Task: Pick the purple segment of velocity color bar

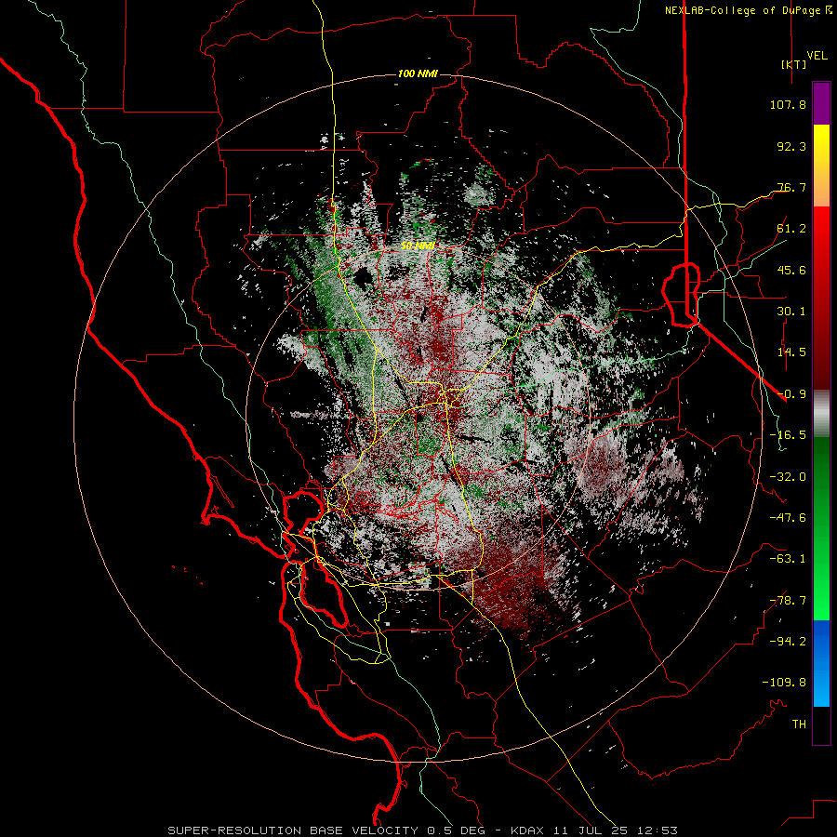Action: click(x=821, y=103)
